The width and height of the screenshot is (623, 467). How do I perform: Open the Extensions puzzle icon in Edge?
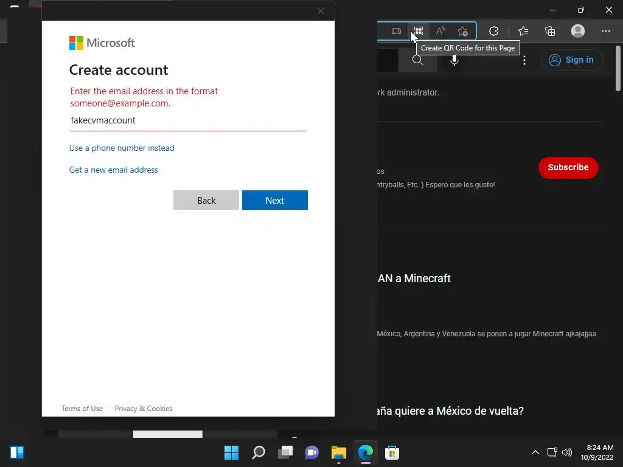click(493, 31)
